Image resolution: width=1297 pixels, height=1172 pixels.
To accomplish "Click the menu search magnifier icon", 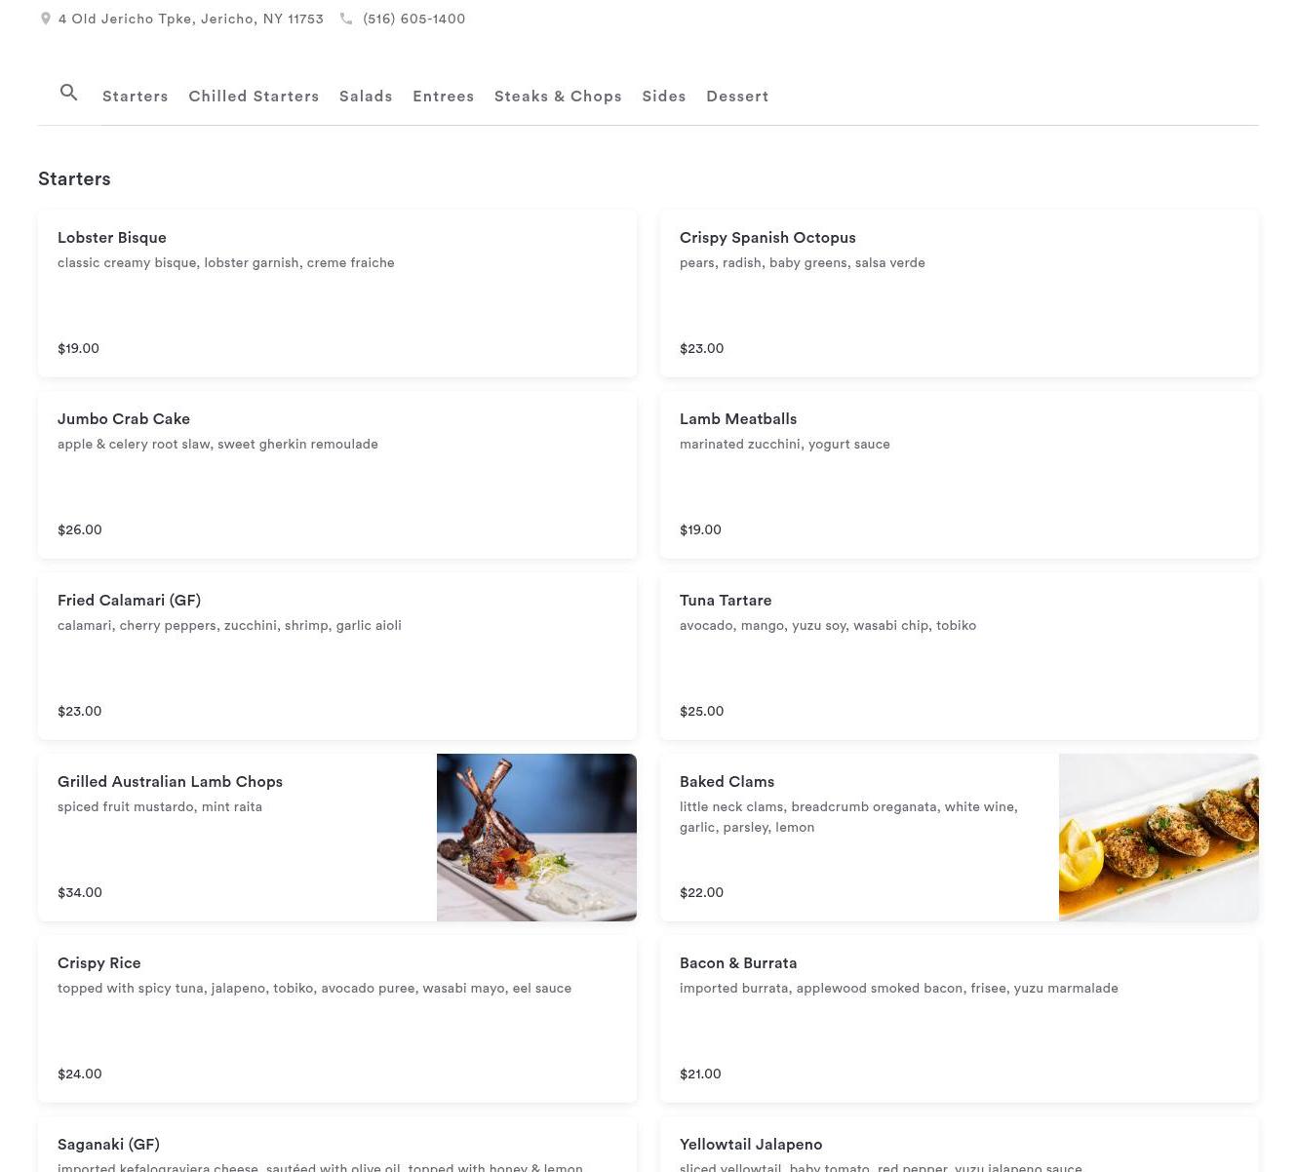I will [x=68, y=93].
